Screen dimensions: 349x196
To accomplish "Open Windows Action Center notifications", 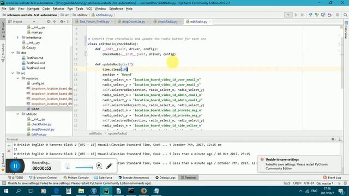I will click(x=341, y=191).
